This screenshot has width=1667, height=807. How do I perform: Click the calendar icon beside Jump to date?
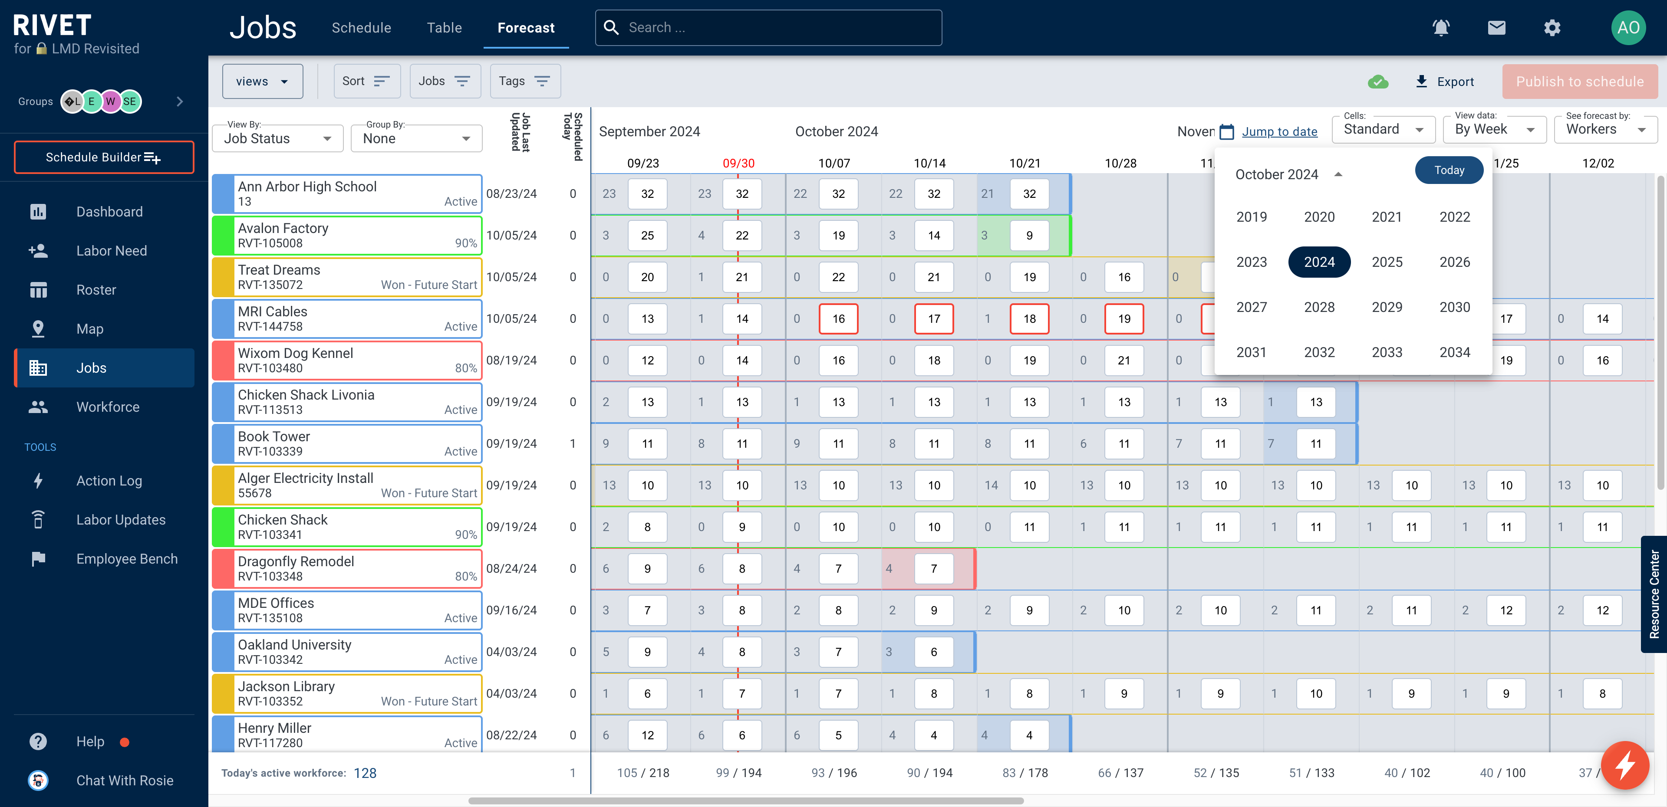click(x=1226, y=132)
